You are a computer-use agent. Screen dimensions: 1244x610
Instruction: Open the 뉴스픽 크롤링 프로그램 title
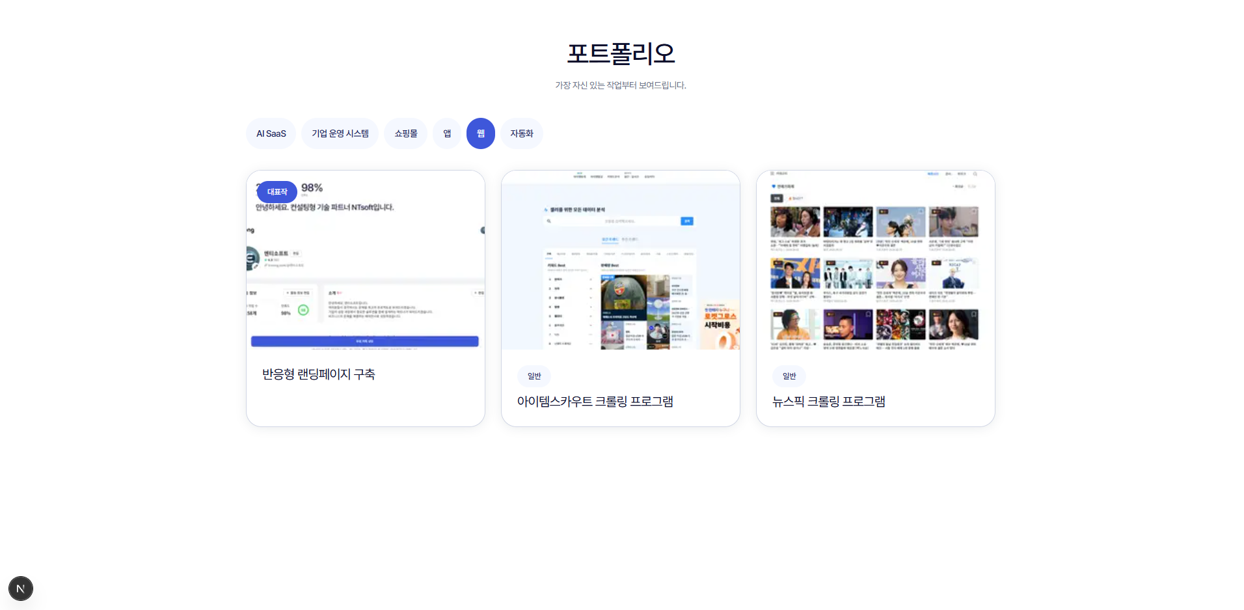coord(829,402)
